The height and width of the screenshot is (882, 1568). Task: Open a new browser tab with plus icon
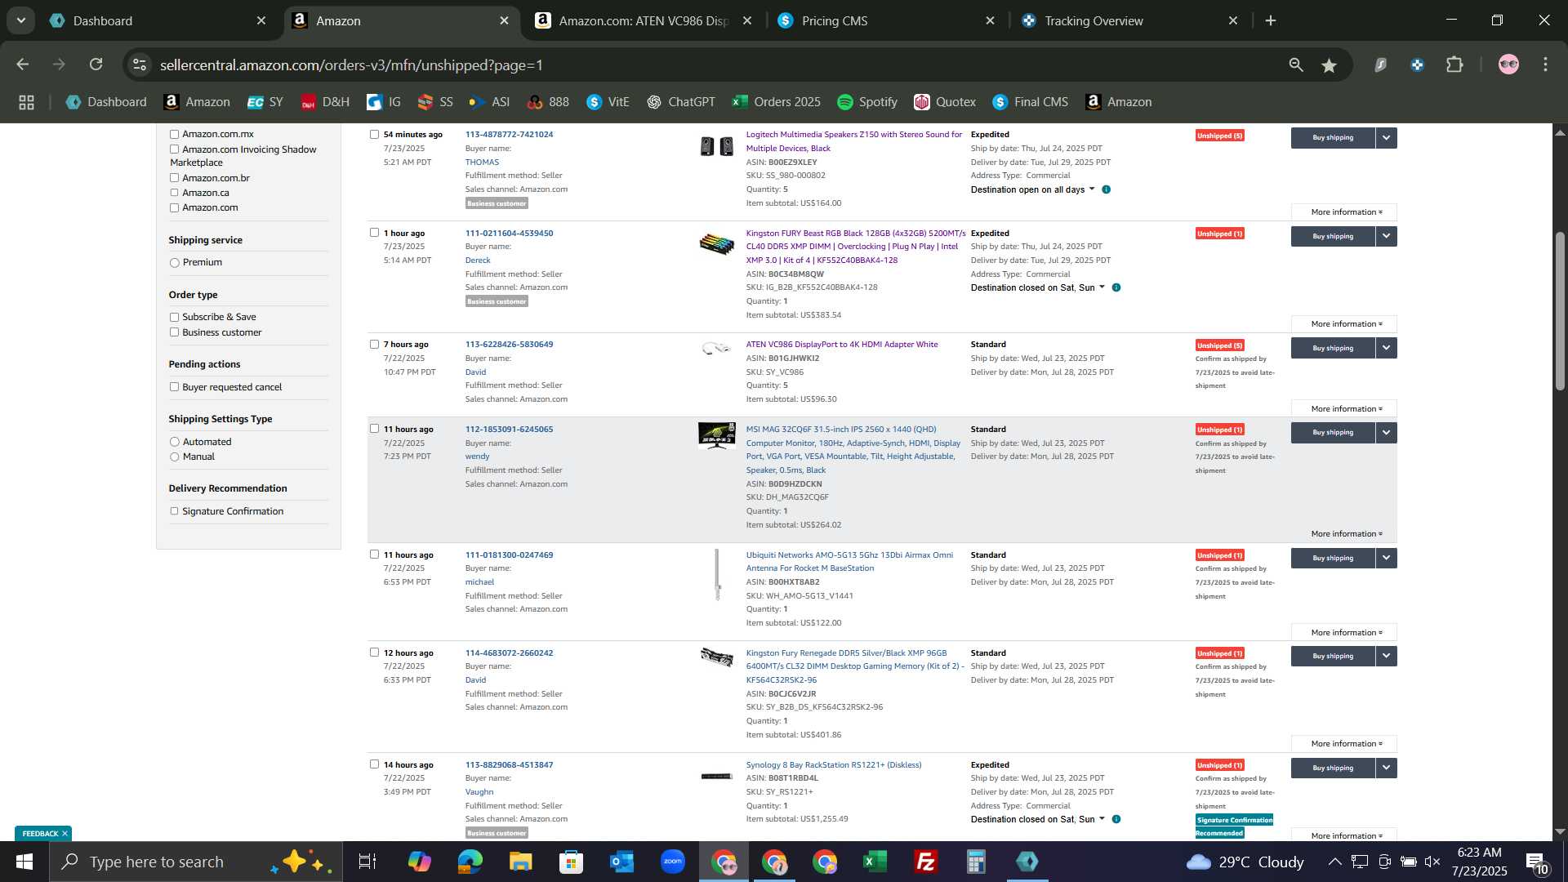(x=1271, y=20)
